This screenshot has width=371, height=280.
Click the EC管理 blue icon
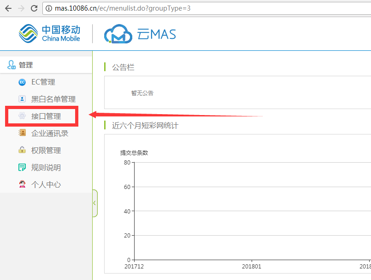22,82
